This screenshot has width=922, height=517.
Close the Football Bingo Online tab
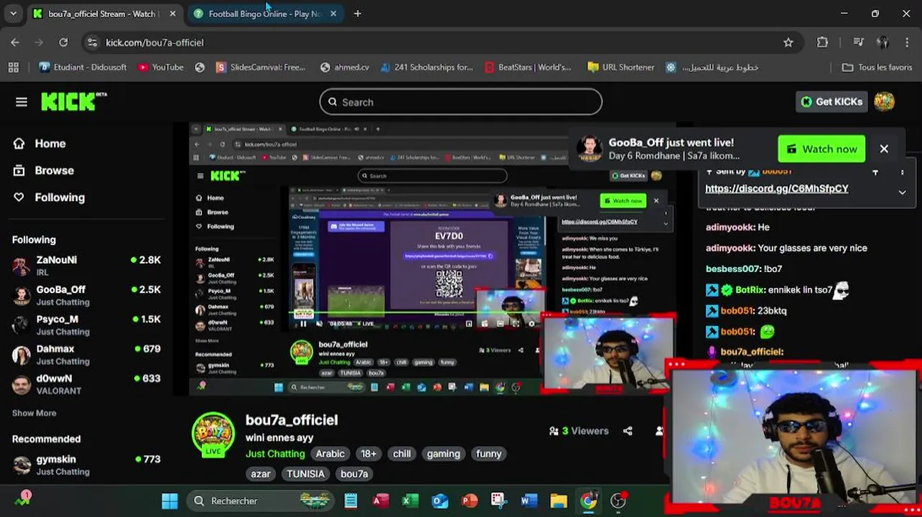click(333, 14)
